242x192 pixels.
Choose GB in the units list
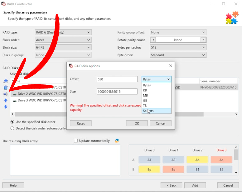tap(157, 100)
